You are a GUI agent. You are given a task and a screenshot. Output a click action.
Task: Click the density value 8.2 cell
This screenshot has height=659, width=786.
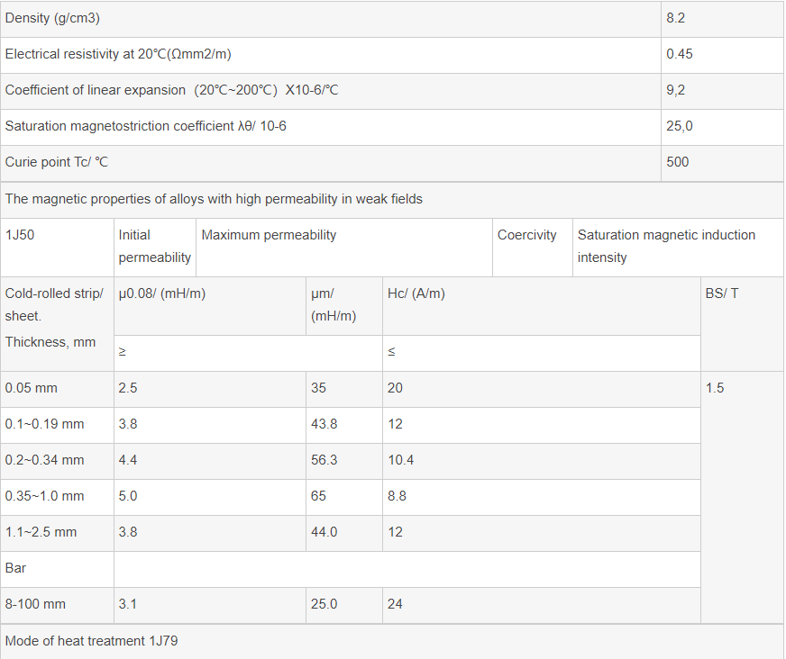tap(677, 18)
